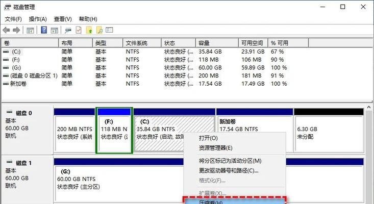The image size is (374, 204).
Task: Click the list settings toolbar icon
Action: click(x=109, y=30)
